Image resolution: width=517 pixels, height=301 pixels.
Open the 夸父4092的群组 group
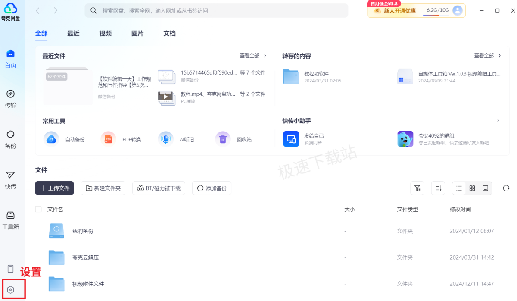443,139
